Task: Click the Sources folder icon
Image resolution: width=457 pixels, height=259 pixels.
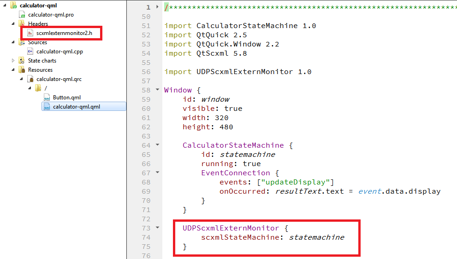Action: pos(22,42)
